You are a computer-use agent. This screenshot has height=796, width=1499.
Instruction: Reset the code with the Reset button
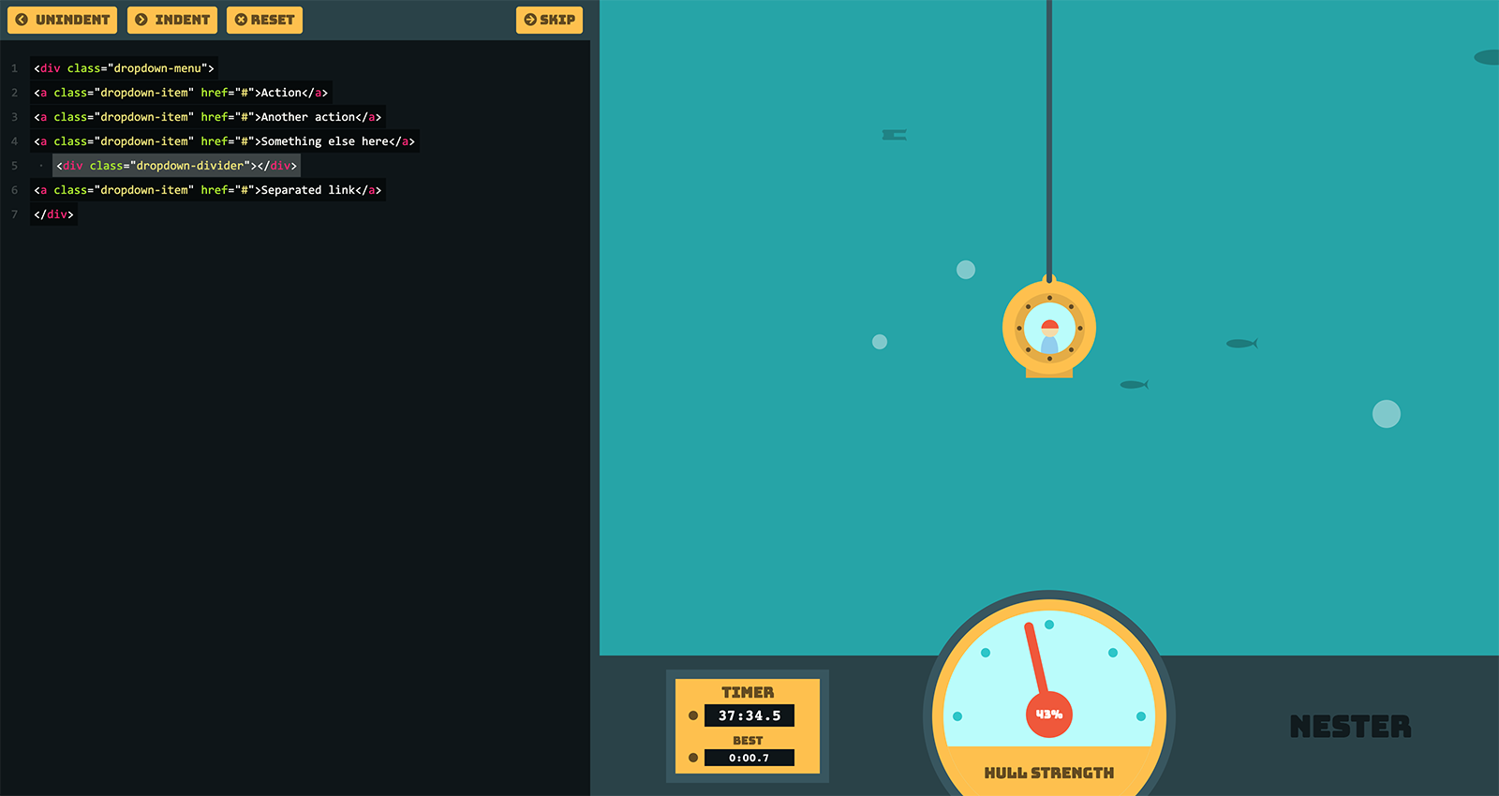[x=264, y=20]
